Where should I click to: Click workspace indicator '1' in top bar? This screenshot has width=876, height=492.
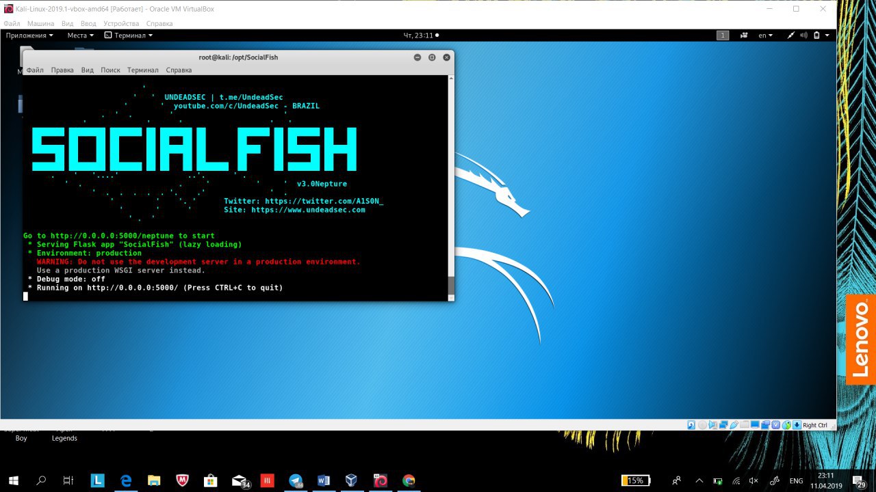coord(723,35)
